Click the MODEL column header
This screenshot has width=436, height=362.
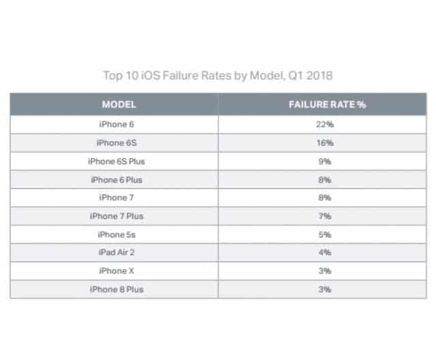tap(119, 104)
